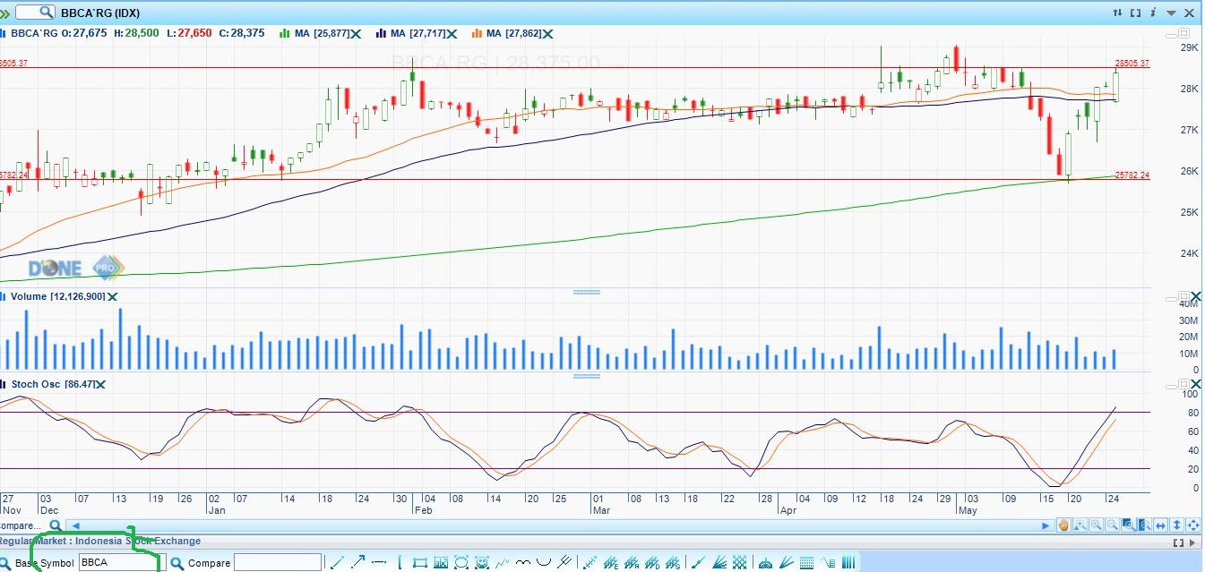Maximize the Stoch Osc pane
Screen dimensions: 1205x572
click(x=1185, y=384)
